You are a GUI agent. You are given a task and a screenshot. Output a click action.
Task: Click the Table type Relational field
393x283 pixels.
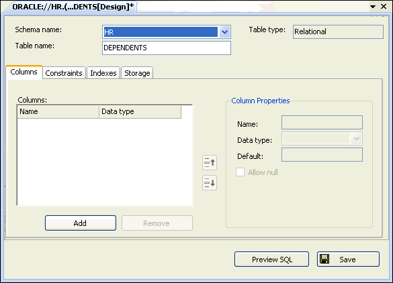click(338, 32)
